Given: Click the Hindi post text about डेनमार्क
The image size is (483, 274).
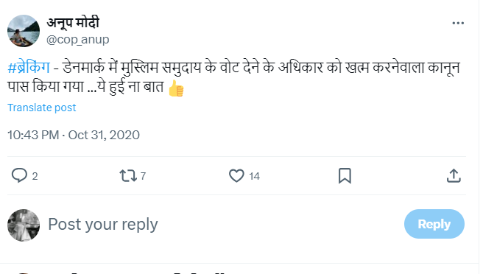Looking at the screenshot, I should pos(234,77).
